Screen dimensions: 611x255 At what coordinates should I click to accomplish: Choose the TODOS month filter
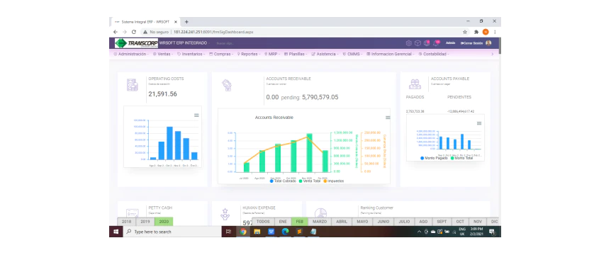point(263,222)
